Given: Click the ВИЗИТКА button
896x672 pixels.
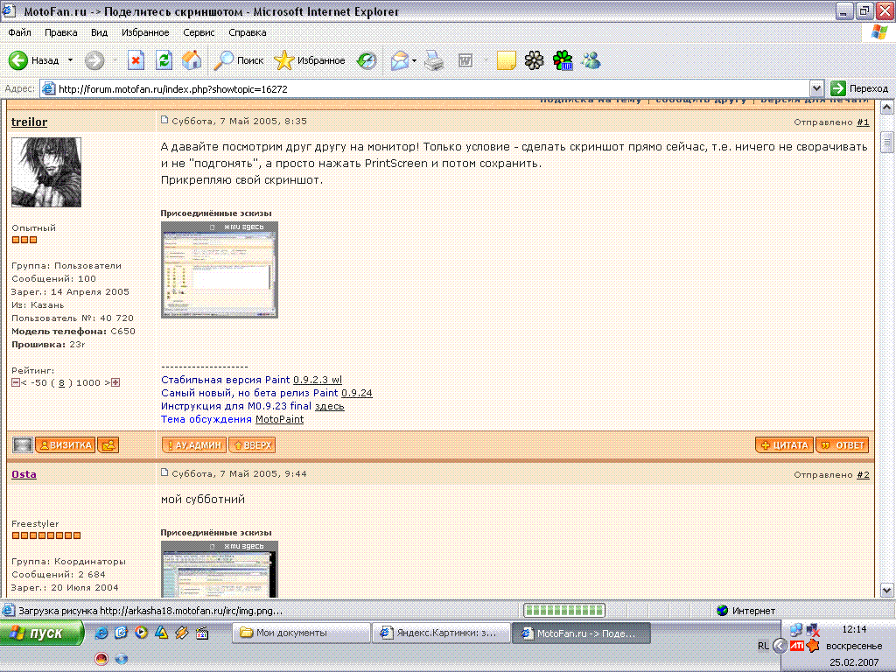Looking at the screenshot, I should tap(65, 445).
